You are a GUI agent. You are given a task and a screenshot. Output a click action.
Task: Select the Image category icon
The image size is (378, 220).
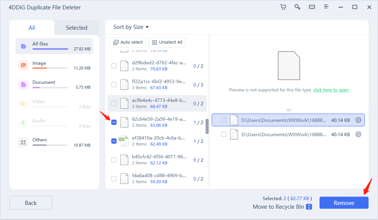(x=23, y=65)
